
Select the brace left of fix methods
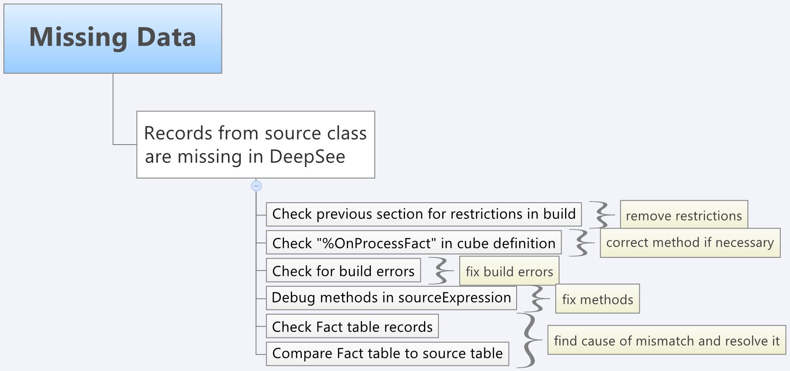[x=537, y=299]
